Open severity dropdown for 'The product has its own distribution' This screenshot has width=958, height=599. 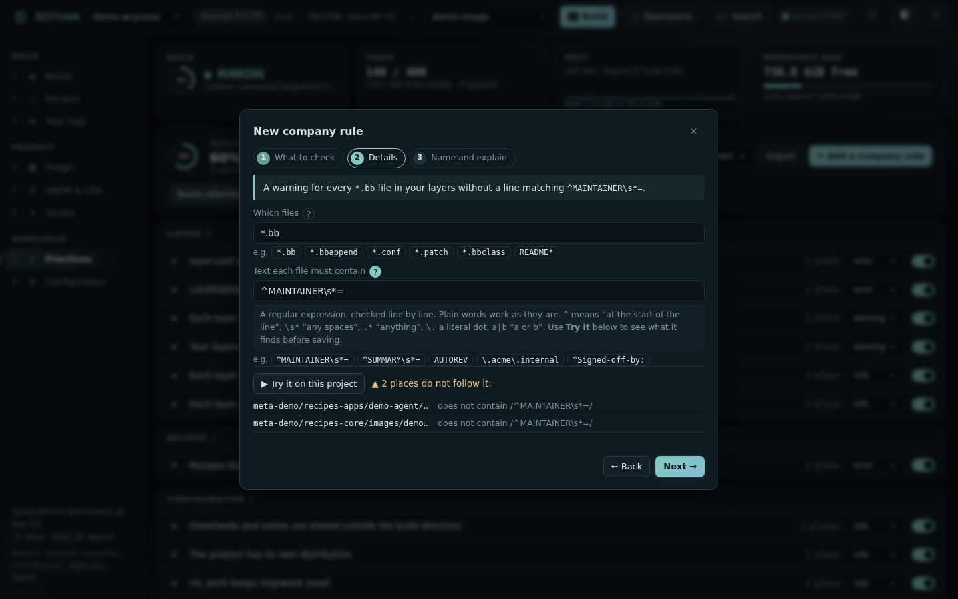click(874, 555)
